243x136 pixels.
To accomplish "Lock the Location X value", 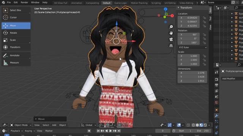I will (x=204, y=18).
